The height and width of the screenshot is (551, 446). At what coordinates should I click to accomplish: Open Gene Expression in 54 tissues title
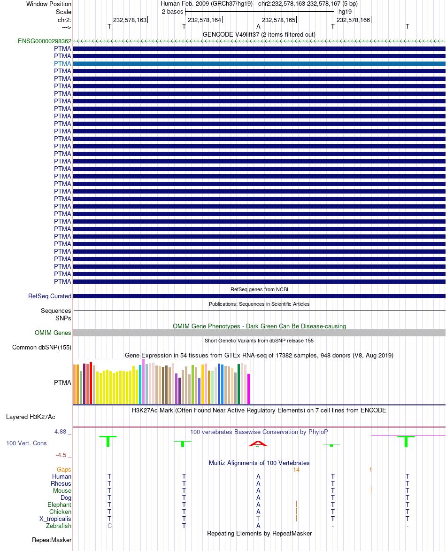(259, 355)
